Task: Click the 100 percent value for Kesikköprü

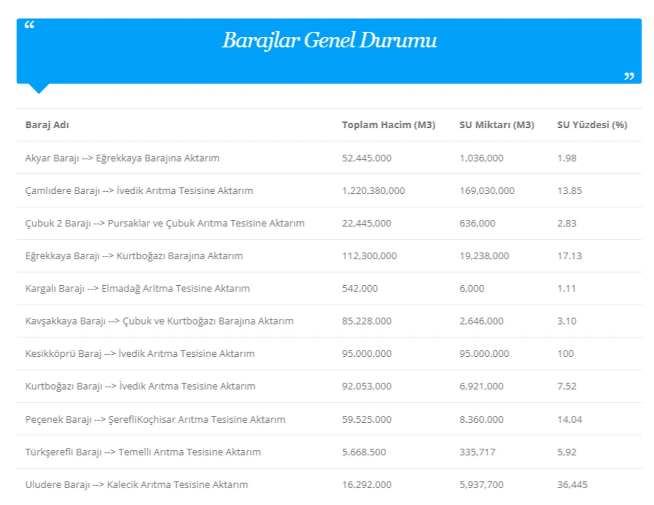Action: [x=565, y=354]
